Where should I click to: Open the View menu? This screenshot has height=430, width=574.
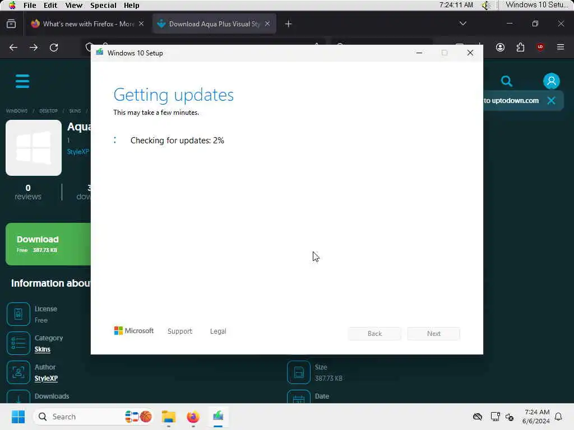[x=73, y=5]
